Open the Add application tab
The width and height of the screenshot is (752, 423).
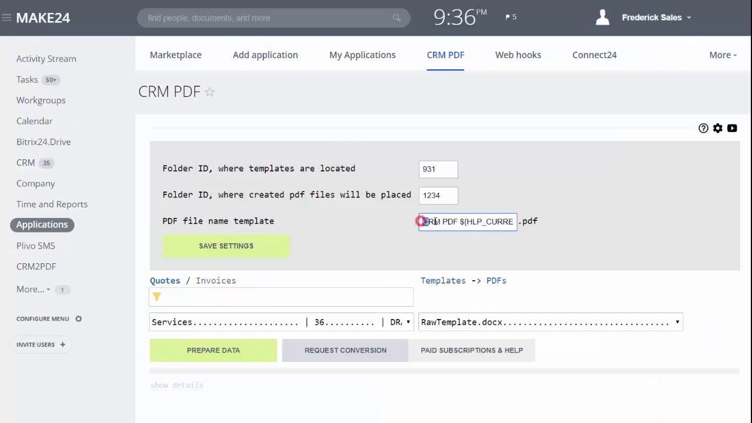pyautogui.click(x=265, y=55)
